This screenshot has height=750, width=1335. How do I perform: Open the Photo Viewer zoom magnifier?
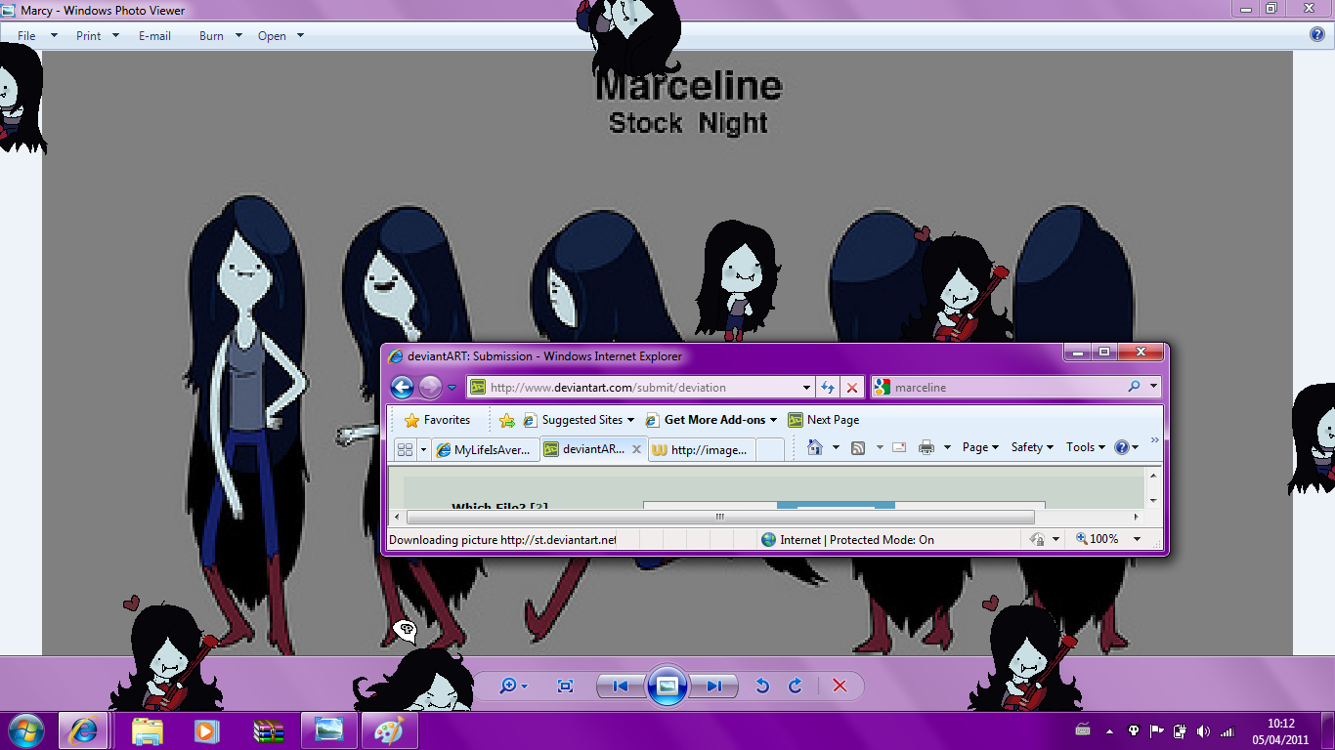pyautogui.click(x=513, y=687)
